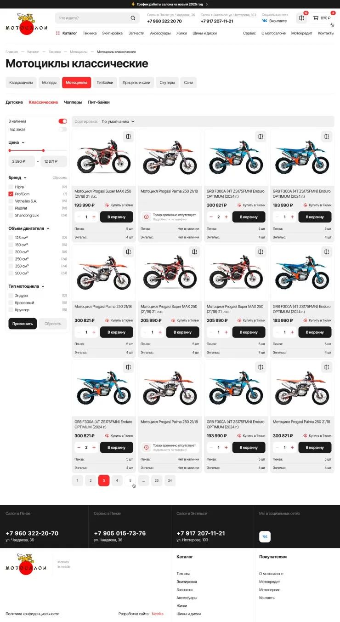This screenshot has height=622, width=340.
Task: Click the Вконтакте icon in header
Action: [265, 21]
